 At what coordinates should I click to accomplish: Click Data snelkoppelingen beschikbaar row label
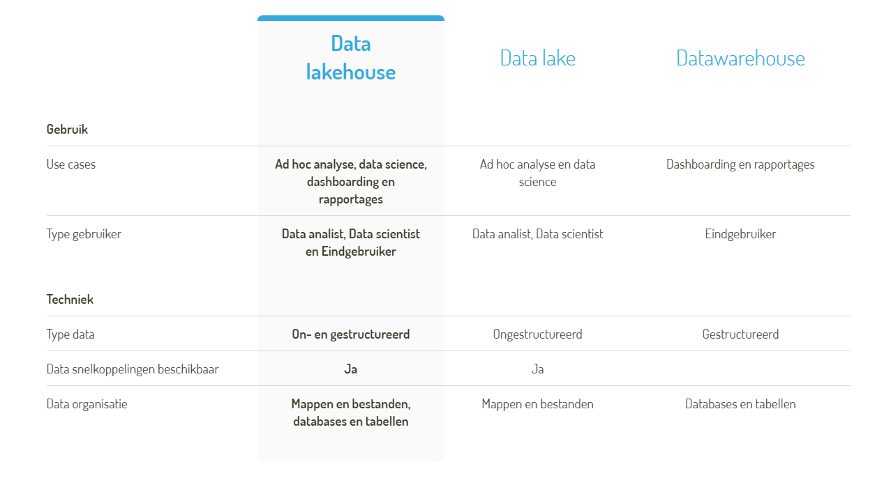tap(133, 369)
